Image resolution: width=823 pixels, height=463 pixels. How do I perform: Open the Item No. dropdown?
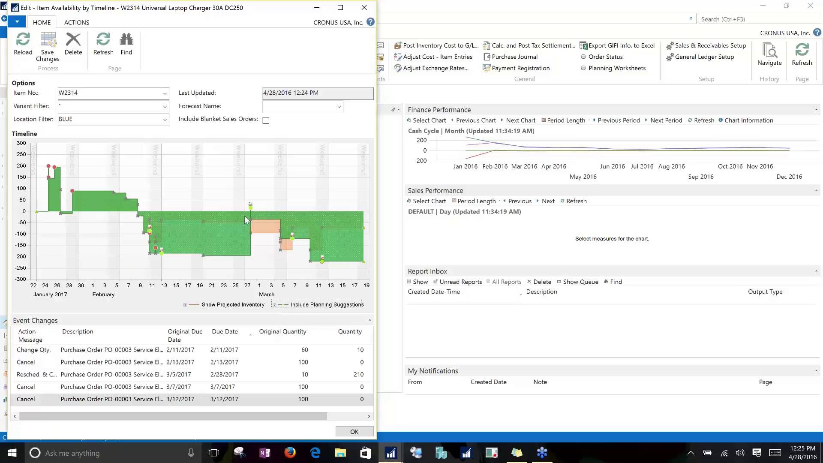coord(165,93)
